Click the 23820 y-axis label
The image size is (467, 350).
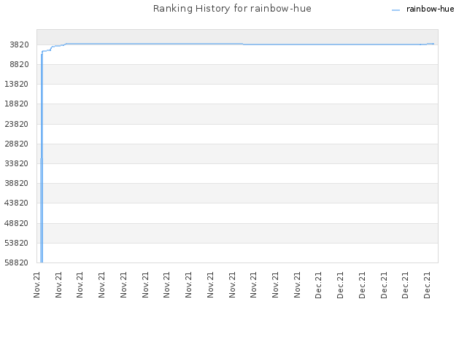pyautogui.click(x=17, y=124)
